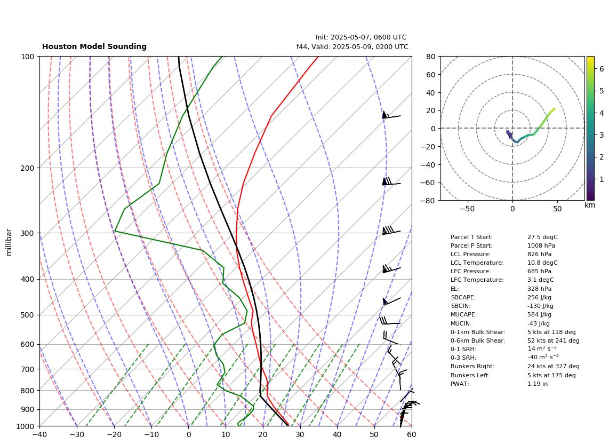Click the "1008 hPa" parcel pressure value

tap(541, 245)
